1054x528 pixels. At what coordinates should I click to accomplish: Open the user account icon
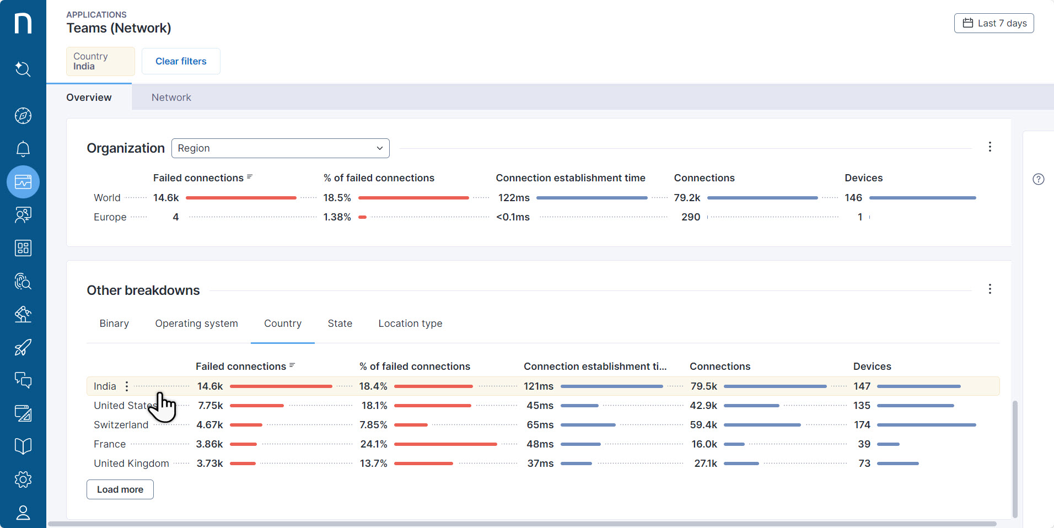(x=23, y=513)
